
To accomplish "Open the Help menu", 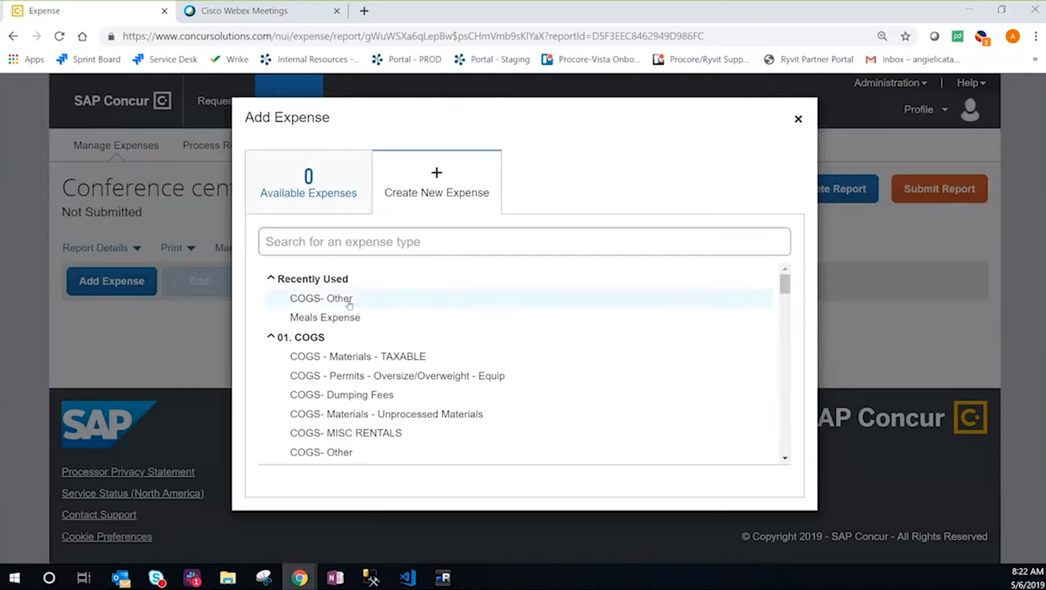I will [971, 83].
